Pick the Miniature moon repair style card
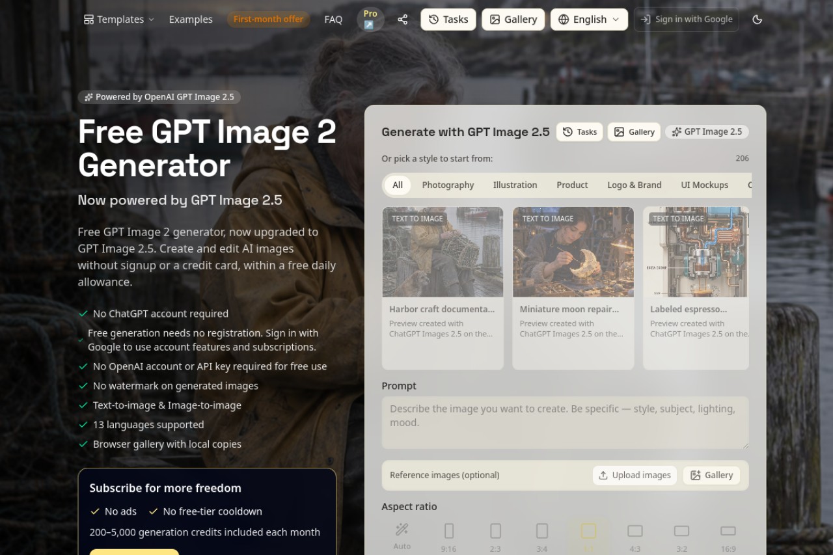This screenshot has width=833, height=555. (573, 288)
